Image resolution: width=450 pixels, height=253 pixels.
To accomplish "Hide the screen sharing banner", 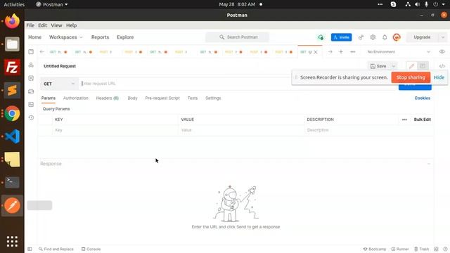I will 439,77.
